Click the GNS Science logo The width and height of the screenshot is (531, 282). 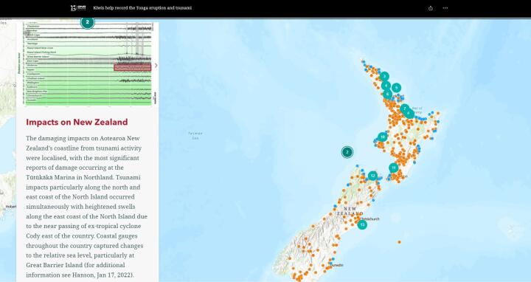click(x=78, y=8)
